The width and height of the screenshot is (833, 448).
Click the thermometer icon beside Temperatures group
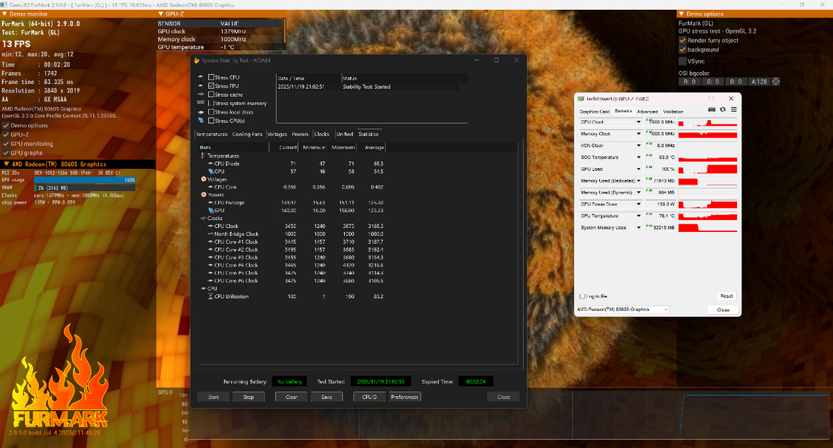203,156
